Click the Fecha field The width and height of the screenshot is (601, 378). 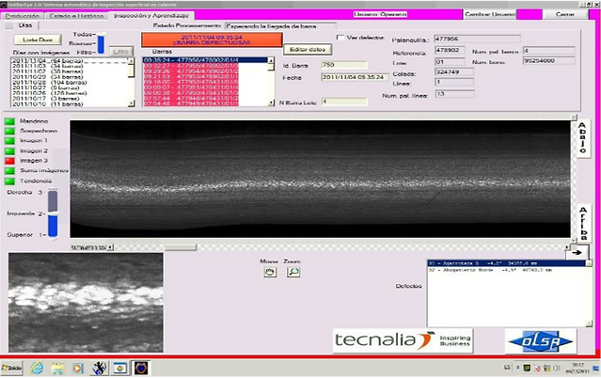pyautogui.click(x=355, y=77)
